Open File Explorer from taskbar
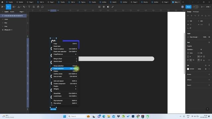The image size is (212, 119). pos(109,116)
